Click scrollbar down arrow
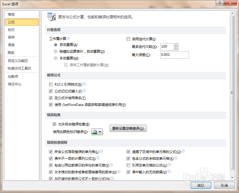The width and height of the screenshot is (239, 193). (232, 178)
